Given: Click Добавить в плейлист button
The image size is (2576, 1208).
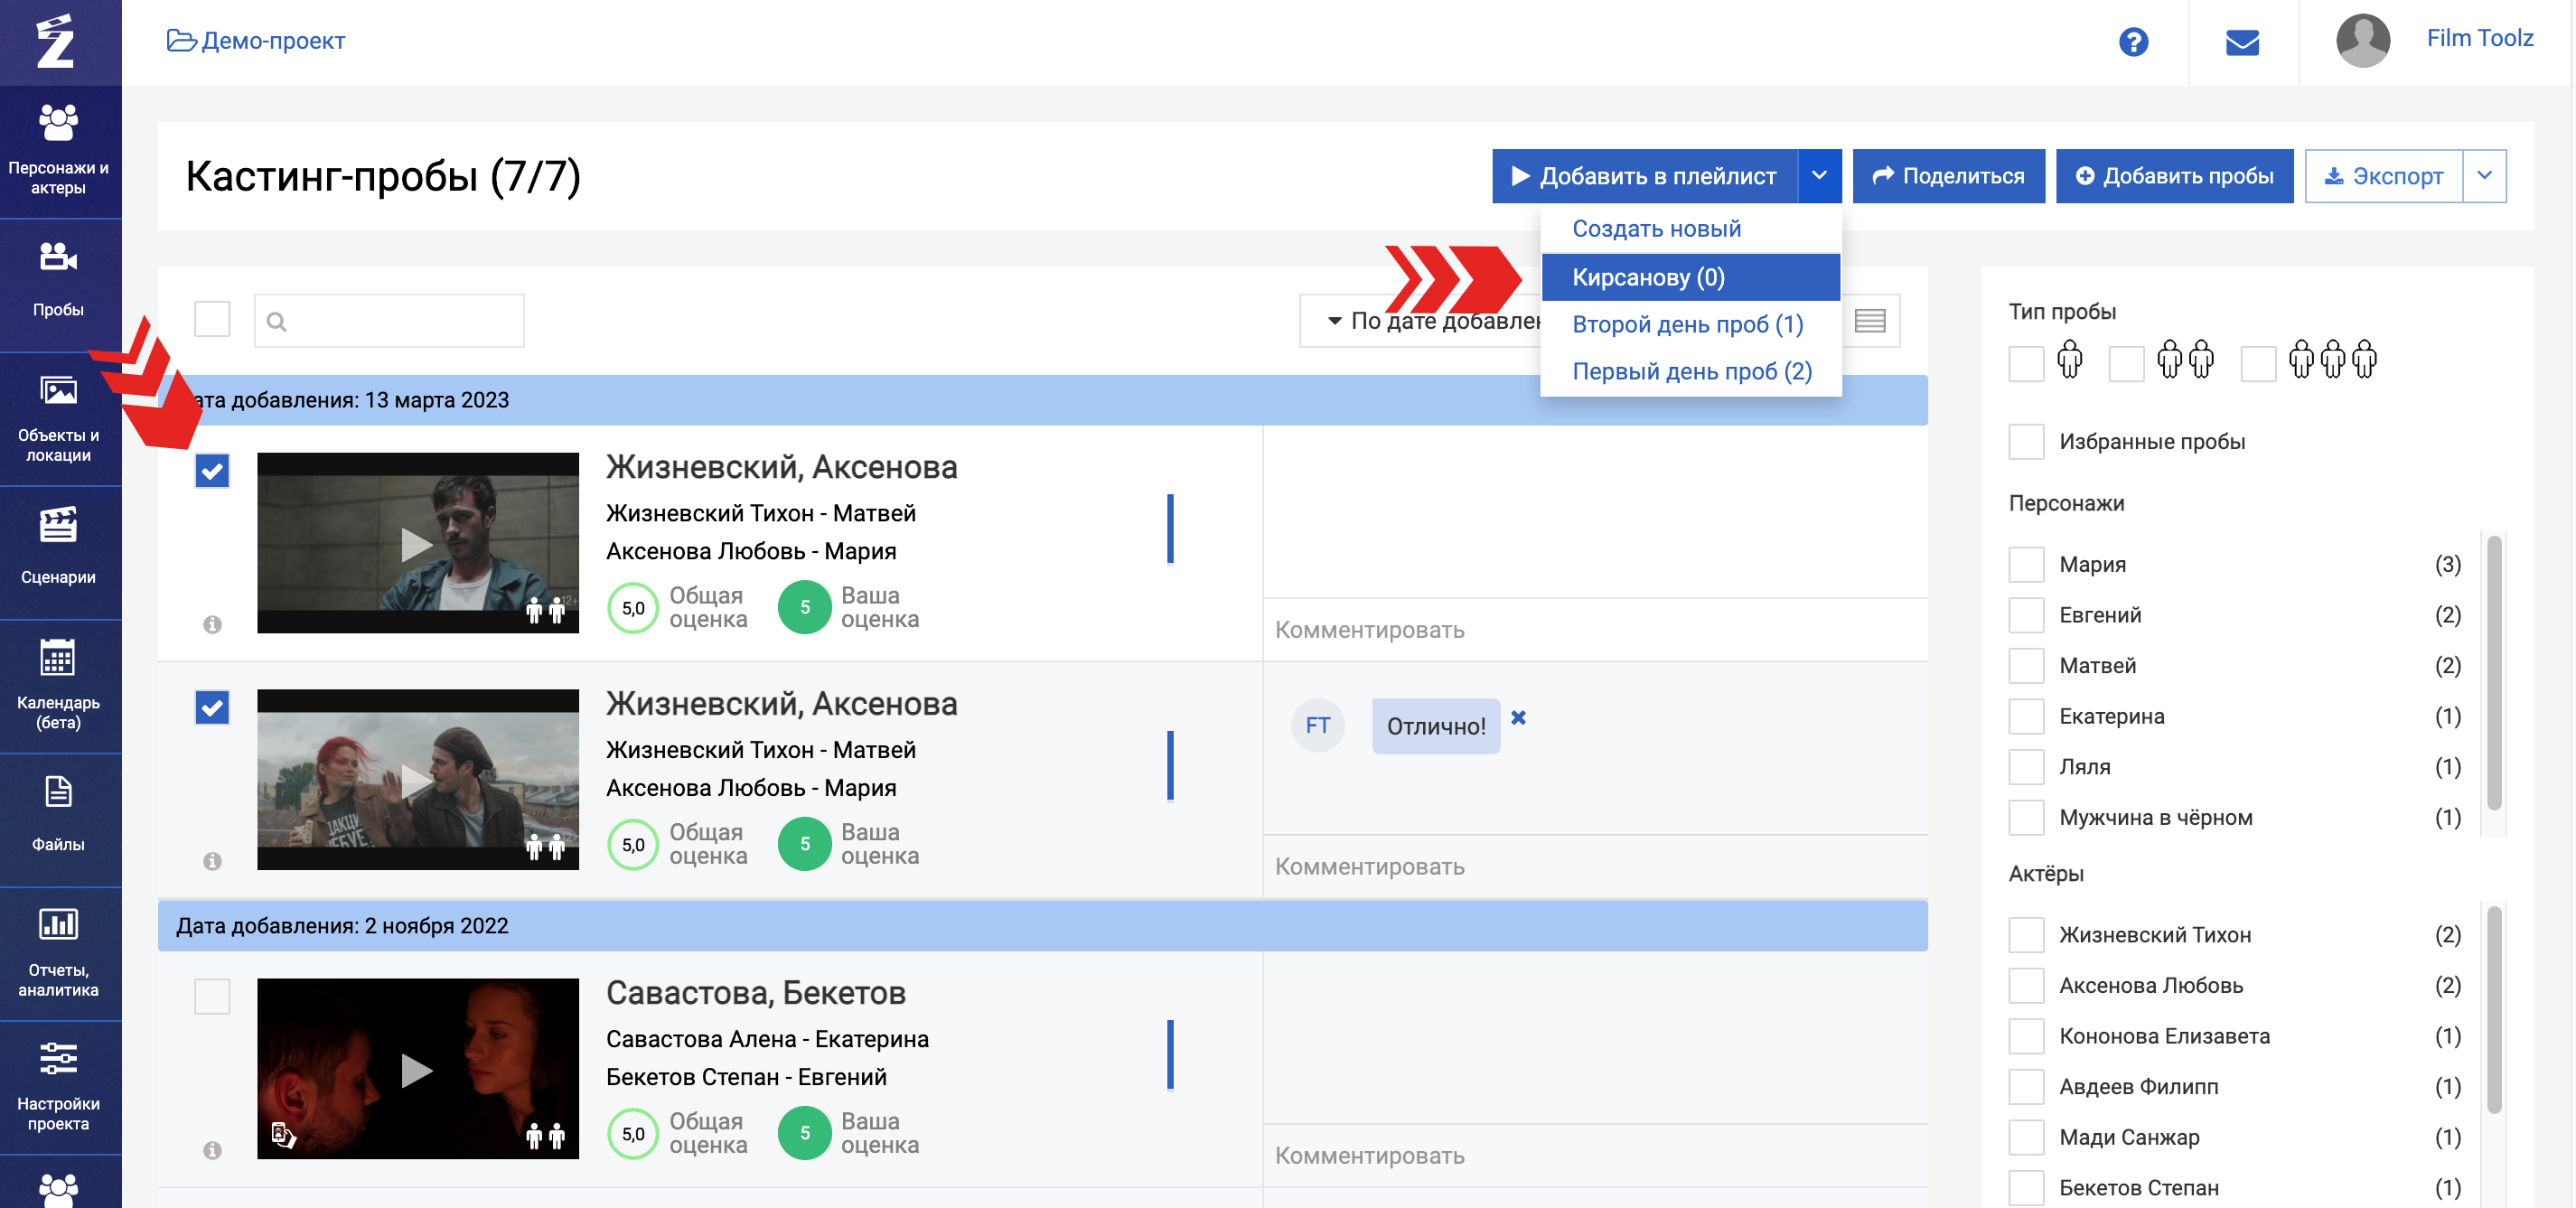Looking at the screenshot, I should point(1645,176).
